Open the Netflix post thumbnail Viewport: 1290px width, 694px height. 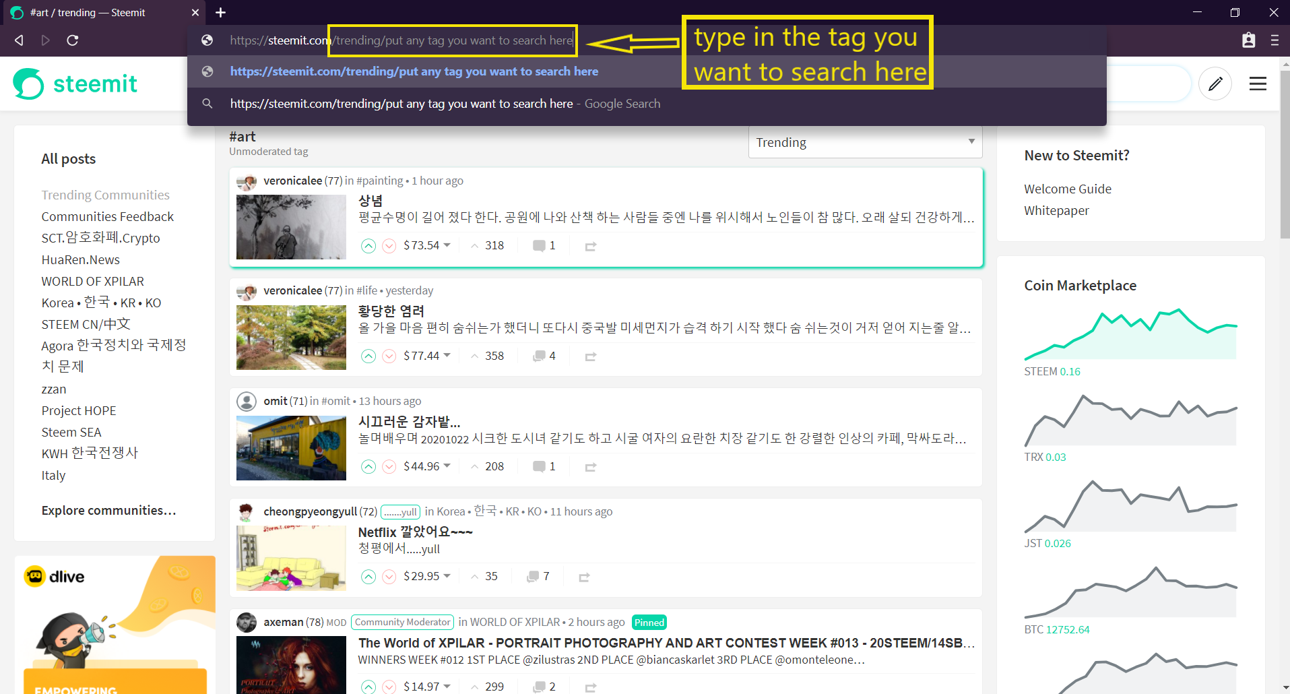tap(291, 558)
